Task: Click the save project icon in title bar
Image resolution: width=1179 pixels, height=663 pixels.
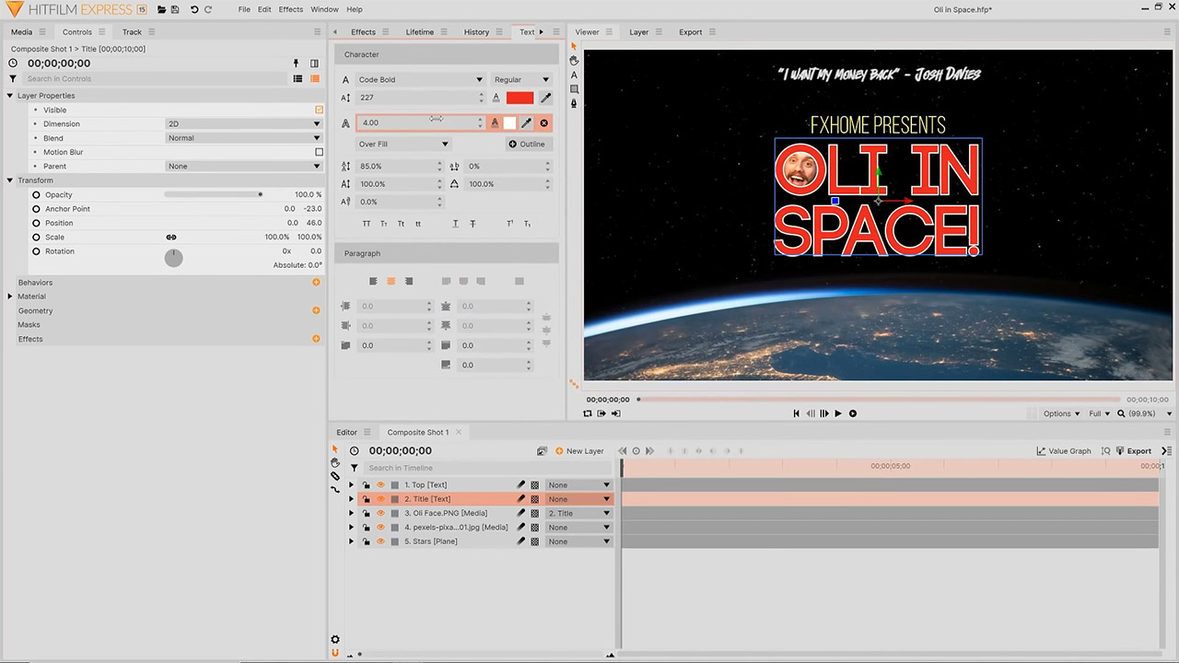Action: pos(175,9)
